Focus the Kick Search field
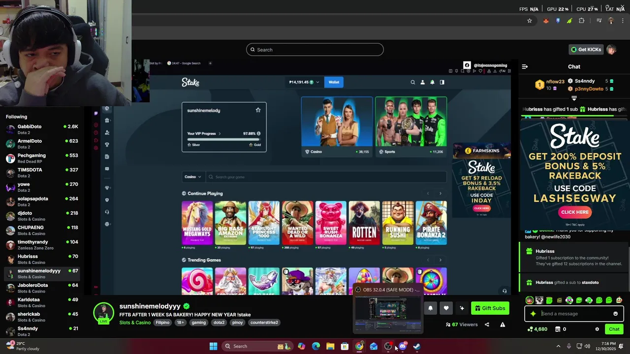Viewport: 630px width, 354px height. pyautogui.click(x=315, y=50)
